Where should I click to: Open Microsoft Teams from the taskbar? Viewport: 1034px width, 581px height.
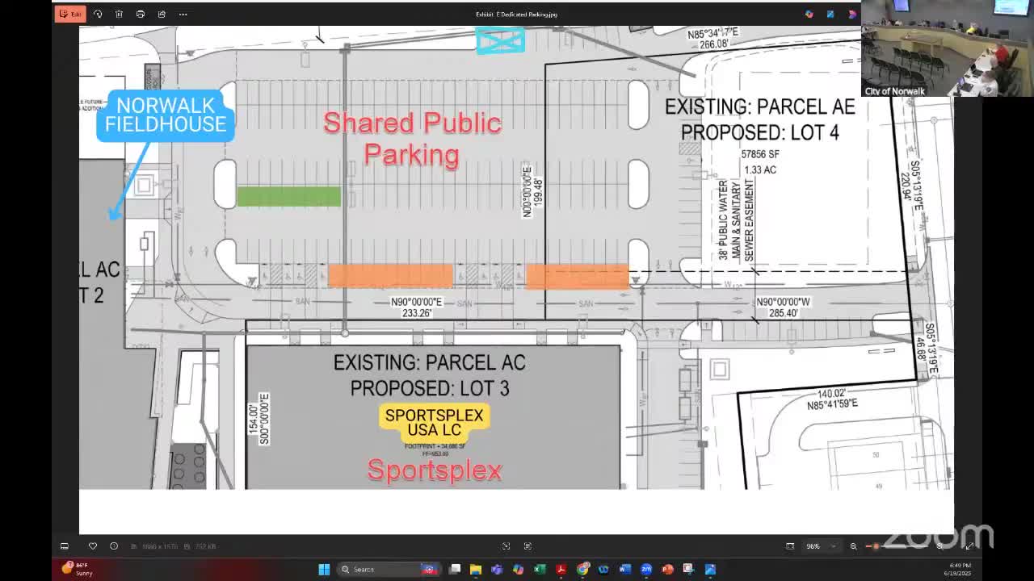coord(497,570)
